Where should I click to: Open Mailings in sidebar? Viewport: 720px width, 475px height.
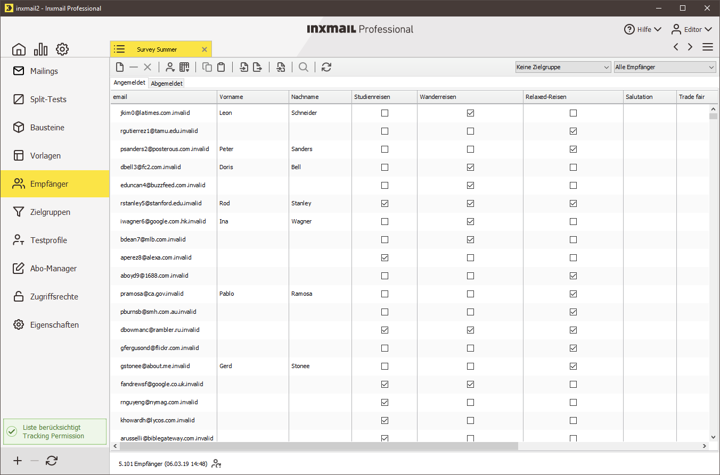55,71
